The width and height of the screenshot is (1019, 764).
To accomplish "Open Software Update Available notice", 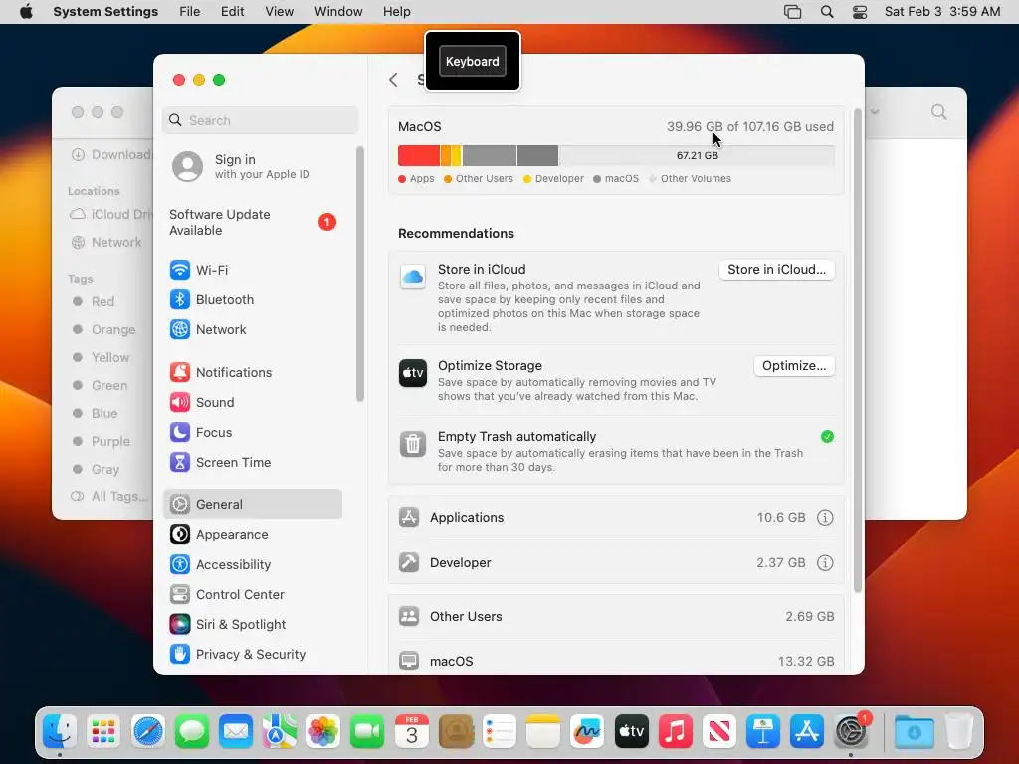I will [x=252, y=222].
